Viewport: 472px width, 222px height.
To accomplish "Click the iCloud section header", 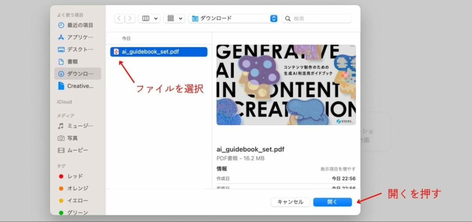I will click(65, 102).
